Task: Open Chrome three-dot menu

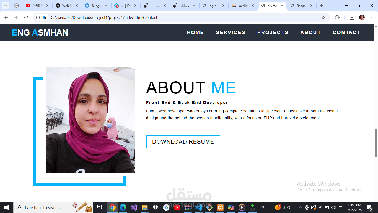Action: pos(372,17)
